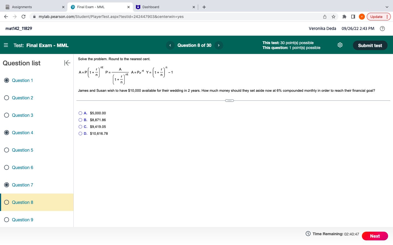Open Question 3 from the question list

[22, 115]
